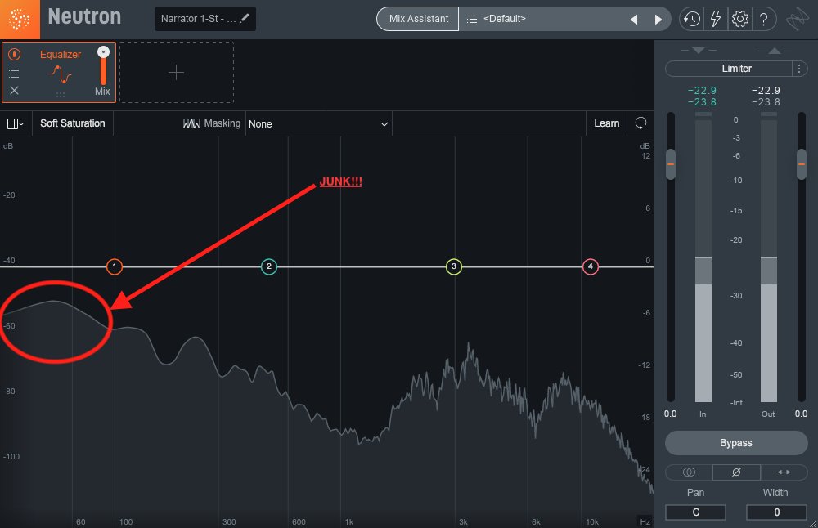Click the 10k frequency axis label
This screenshot has width=818, height=528.
pos(591,521)
